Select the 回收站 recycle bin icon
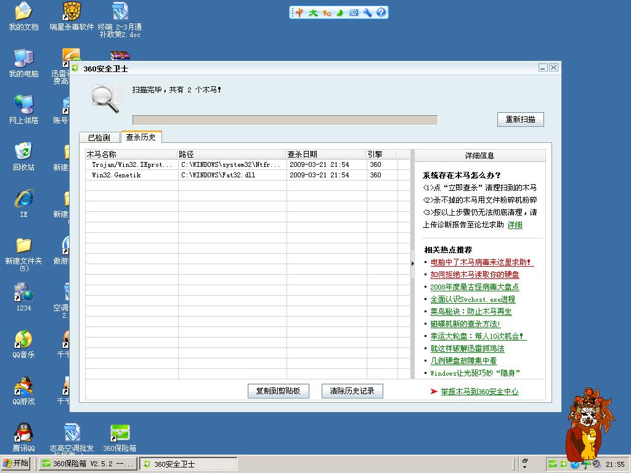 click(24, 156)
